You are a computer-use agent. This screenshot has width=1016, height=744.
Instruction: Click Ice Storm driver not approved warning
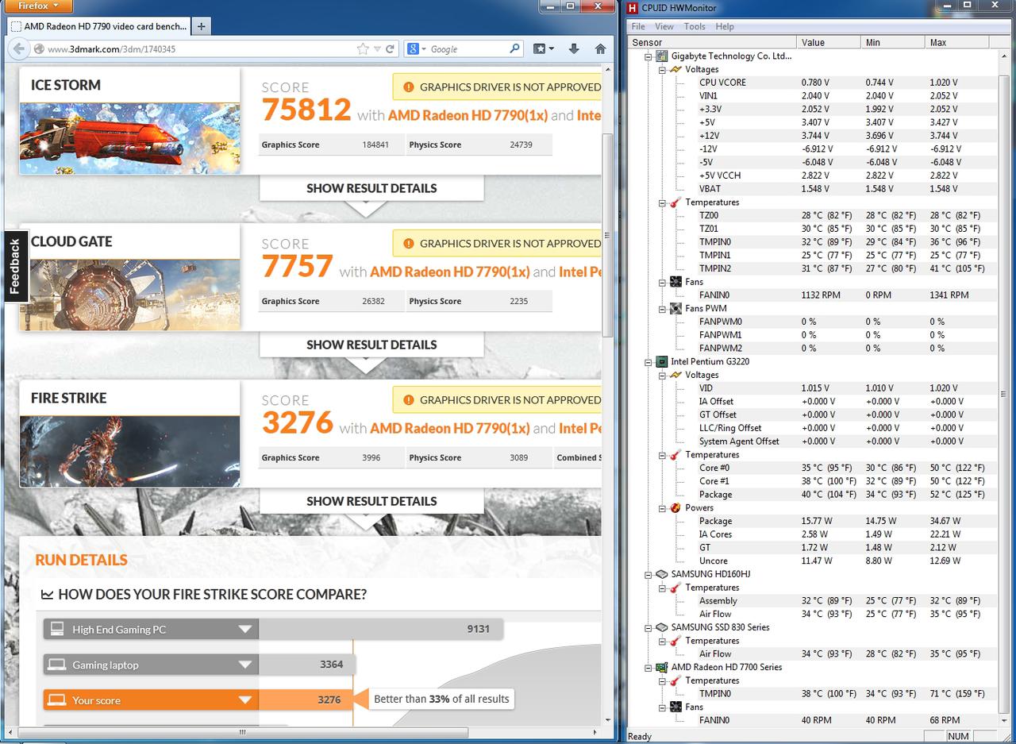(498, 87)
